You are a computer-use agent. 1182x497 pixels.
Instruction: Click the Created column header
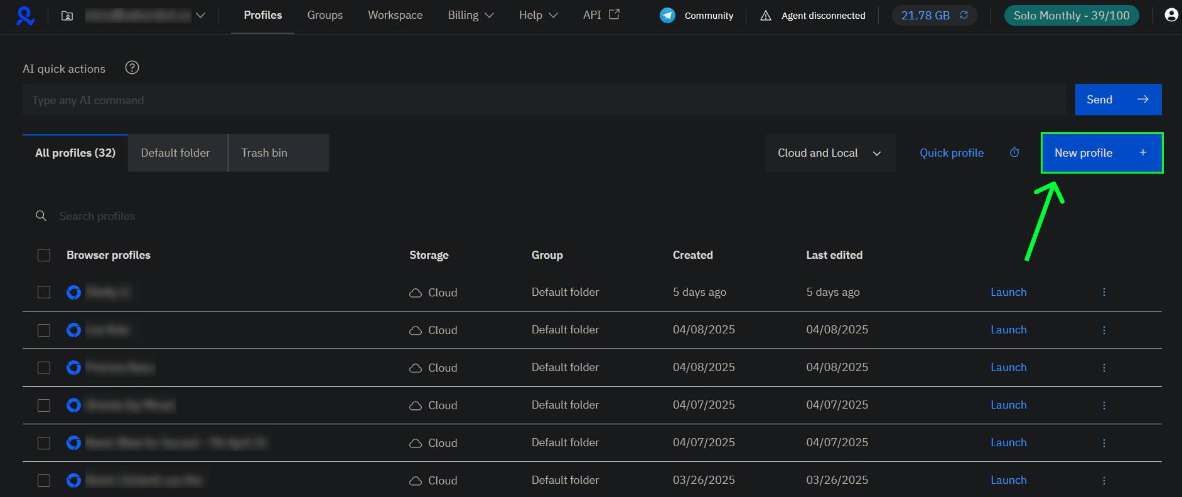[x=692, y=255]
